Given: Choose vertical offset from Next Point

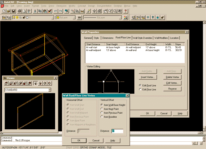Looking at the screenshot, I should pos(102,109).
